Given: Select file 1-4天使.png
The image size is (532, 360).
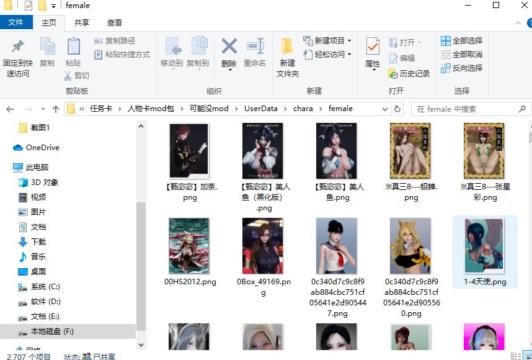Looking at the screenshot, I should 485,252.
